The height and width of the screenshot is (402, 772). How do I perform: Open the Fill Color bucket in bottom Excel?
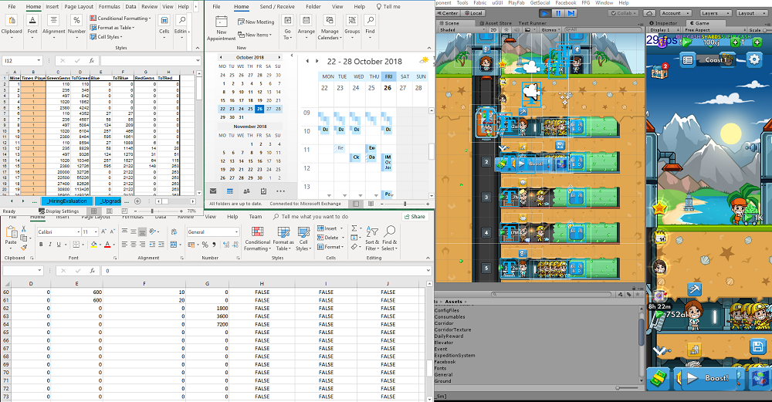[x=93, y=245]
